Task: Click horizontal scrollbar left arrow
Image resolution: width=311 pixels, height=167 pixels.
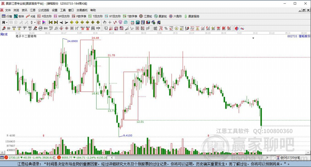Action: (x=112, y=158)
